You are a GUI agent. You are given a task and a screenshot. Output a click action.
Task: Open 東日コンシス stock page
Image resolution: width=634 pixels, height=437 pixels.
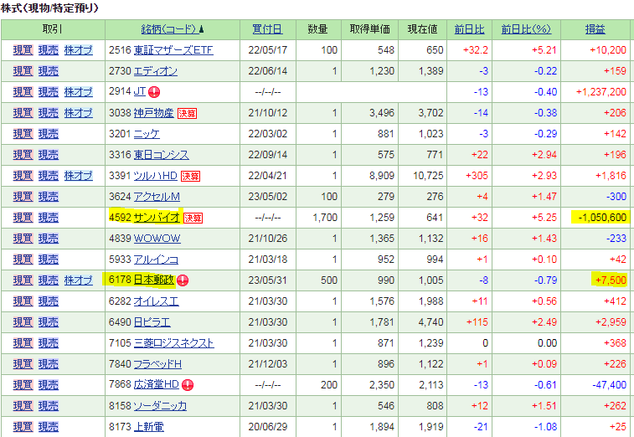[x=162, y=155]
